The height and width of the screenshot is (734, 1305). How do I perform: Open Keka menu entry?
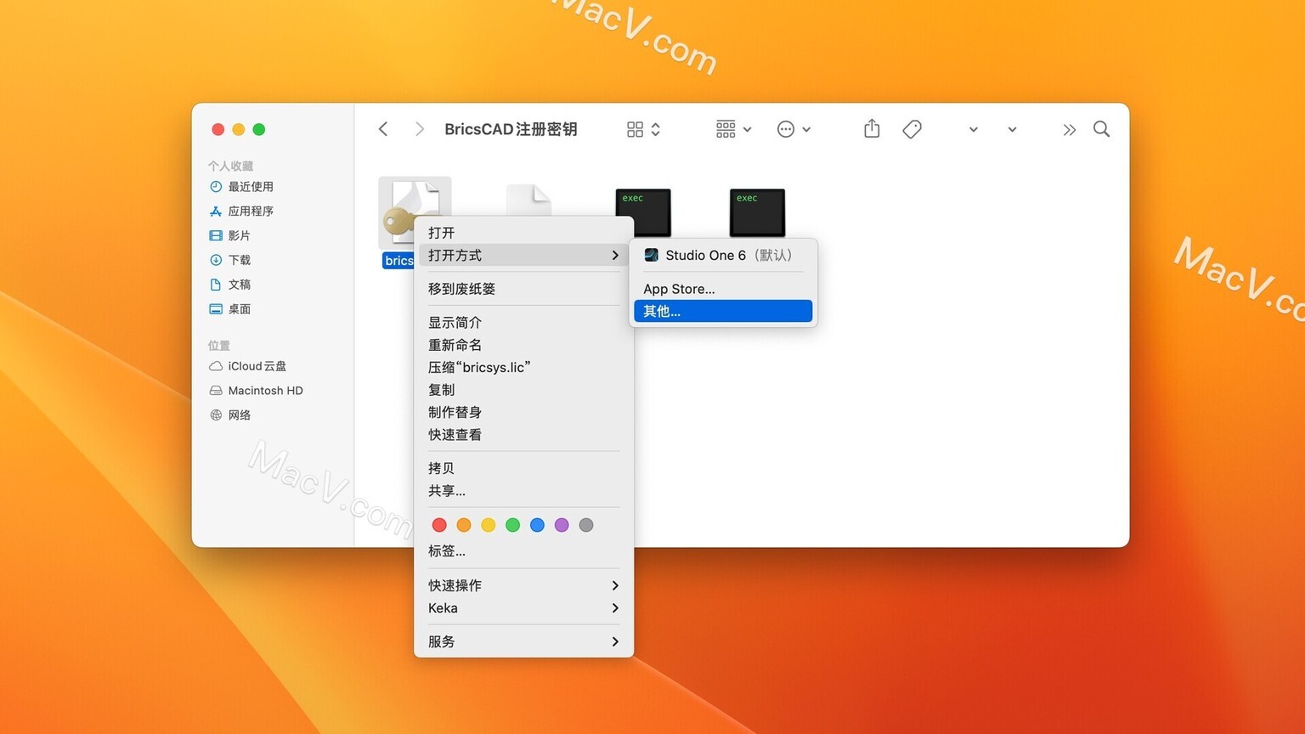[x=523, y=608]
